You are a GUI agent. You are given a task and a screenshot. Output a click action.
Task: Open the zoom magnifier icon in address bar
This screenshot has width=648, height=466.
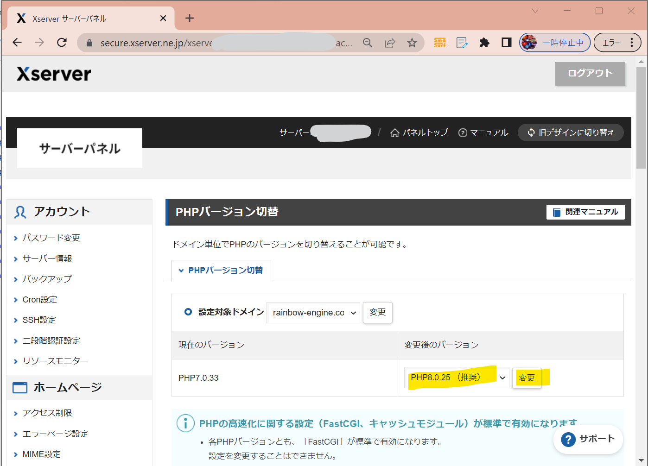pos(368,43)
